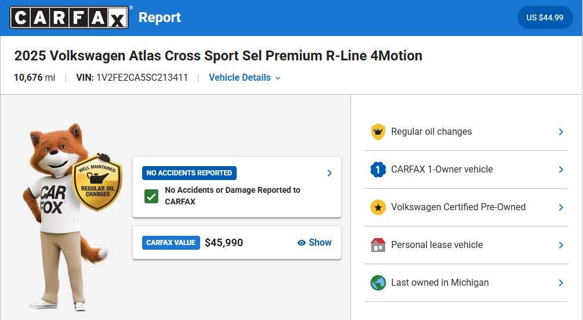Image resolution: width=583 pixels, height=320 pixels.
Task: Click the 10,676 mi mileage text
Action: point(35,77)
